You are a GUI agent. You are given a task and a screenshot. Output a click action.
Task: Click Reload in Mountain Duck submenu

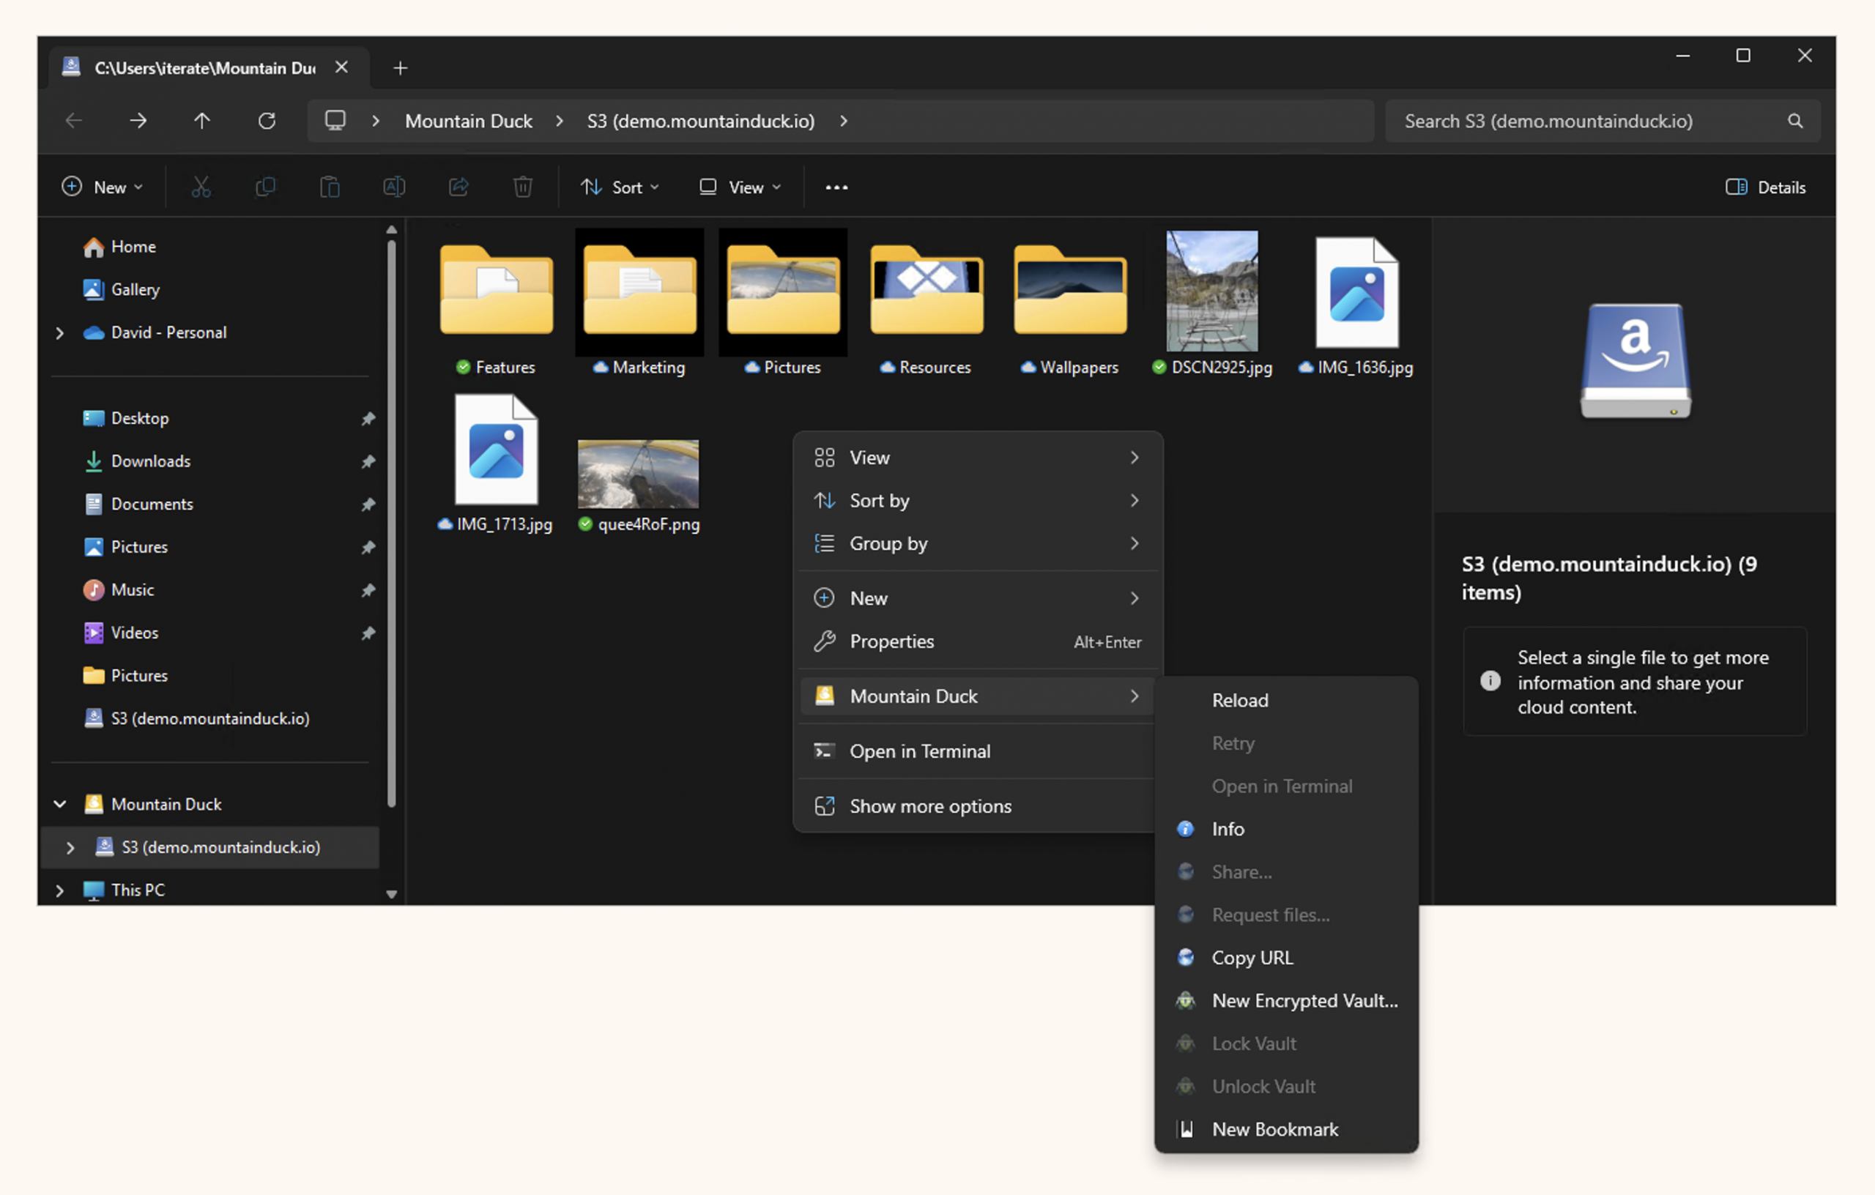click(1285, 700)
